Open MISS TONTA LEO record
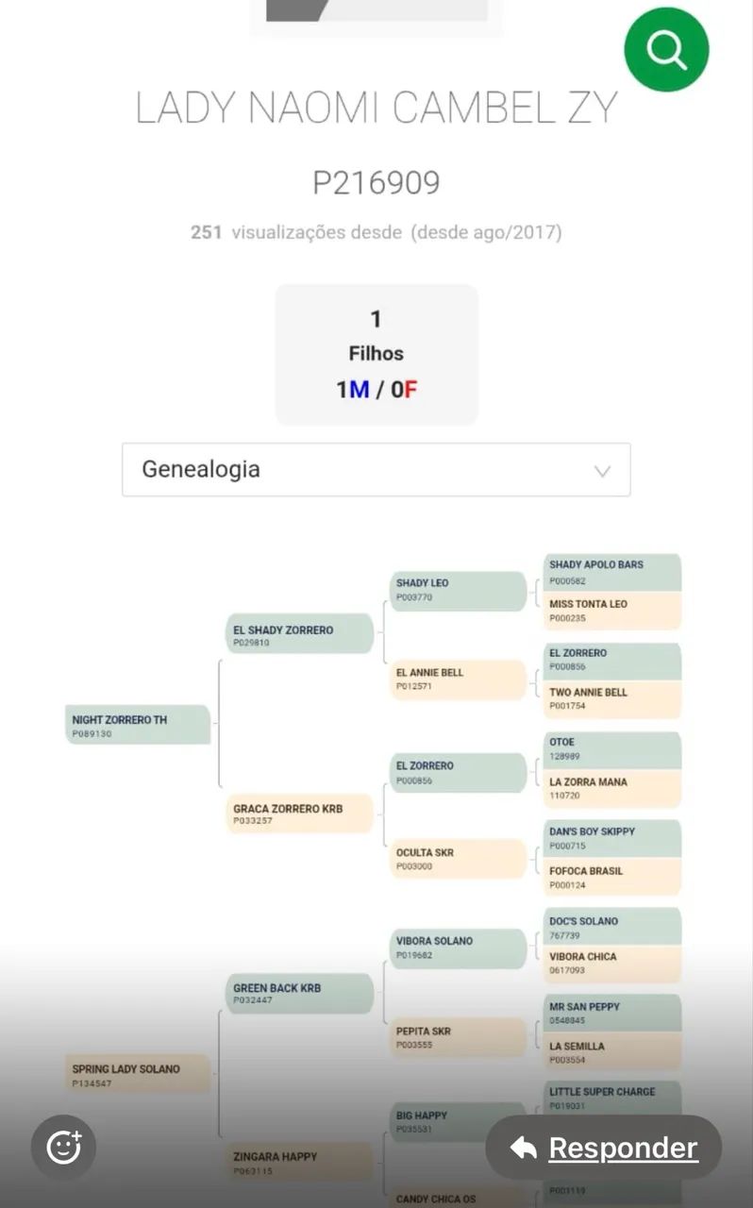Screen dimensions: 753x1208 611,612
